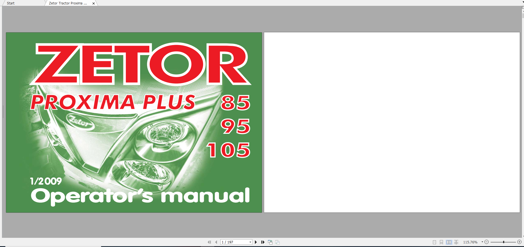The image size is (524, 247).
Task: Open the page number dropdown
Action: point(250,242)
